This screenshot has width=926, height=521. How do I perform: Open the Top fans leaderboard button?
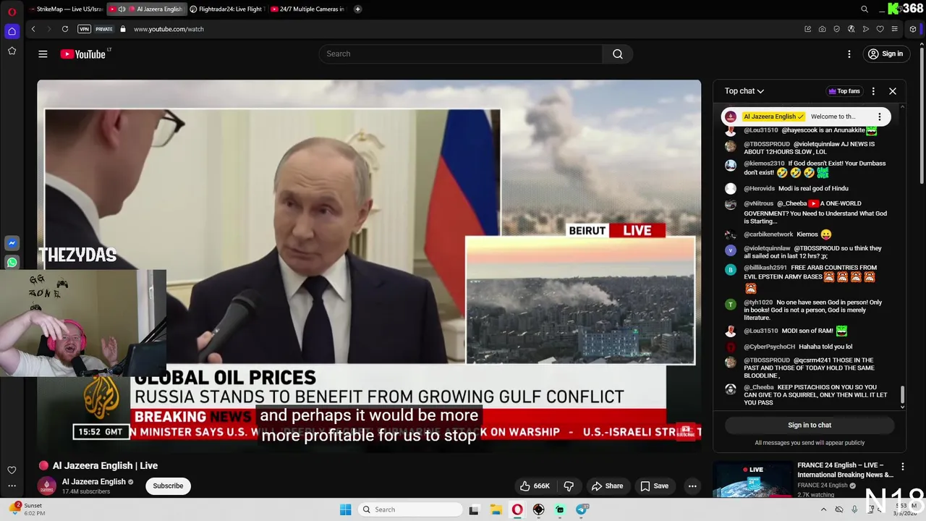(x=844, y=91)
